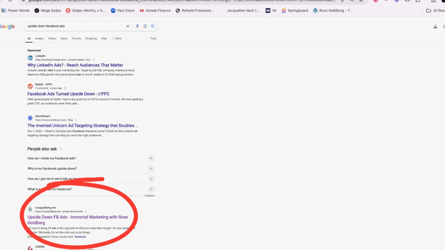Clear the search box with the X icon
The width and height of the screenshot is (445, 250).
(x=128, y=26)
